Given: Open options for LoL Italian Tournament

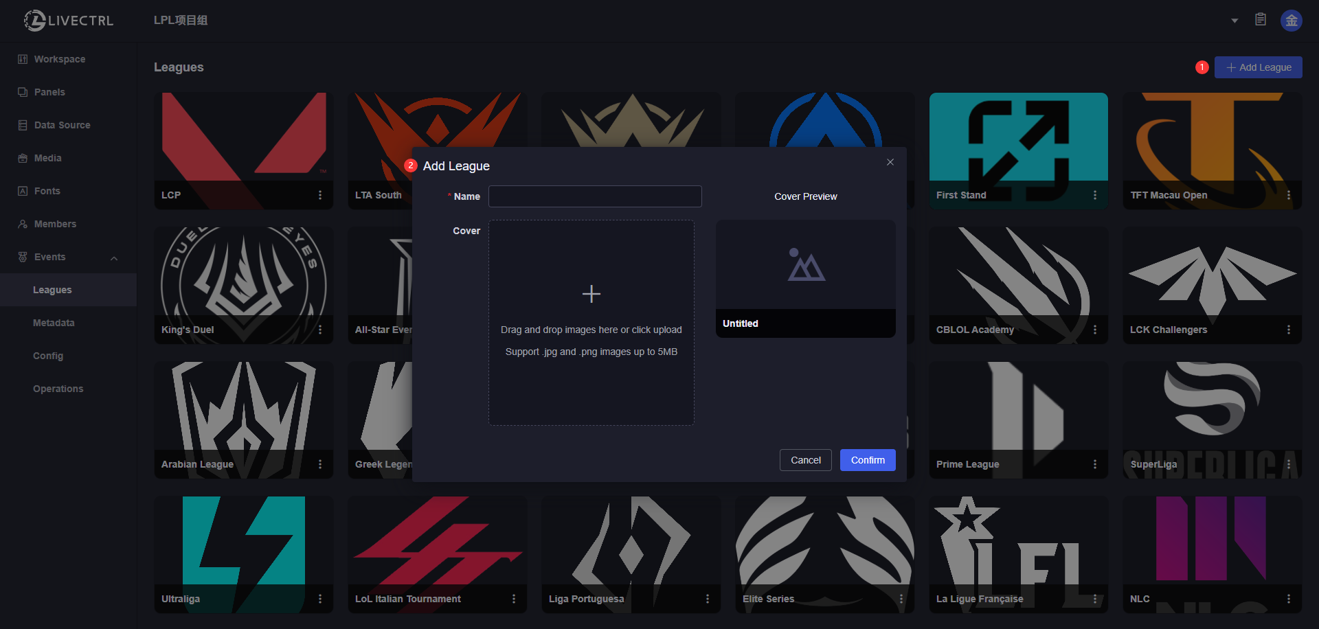Looking at the screenshot, I should 514,599.
